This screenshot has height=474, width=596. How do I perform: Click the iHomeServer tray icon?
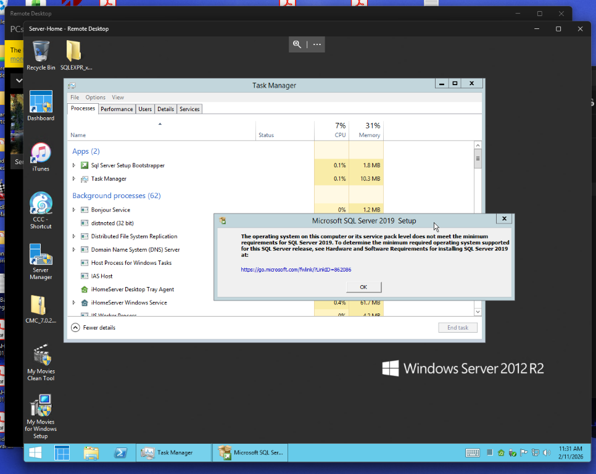click(501, 452)
